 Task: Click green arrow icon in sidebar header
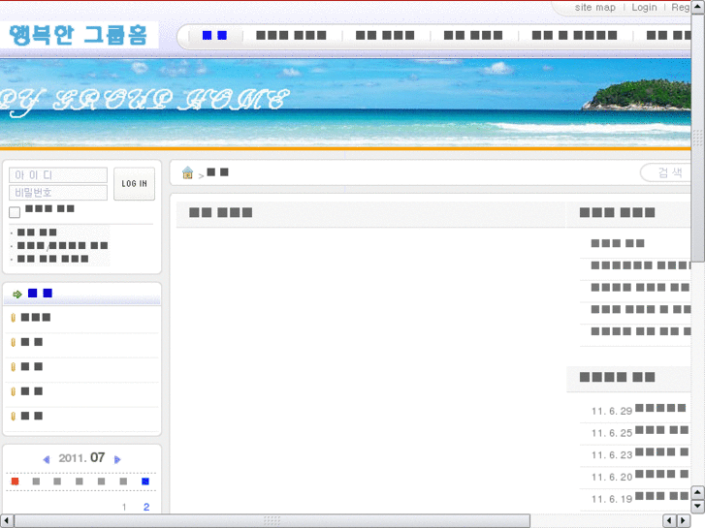coord(17,294)
